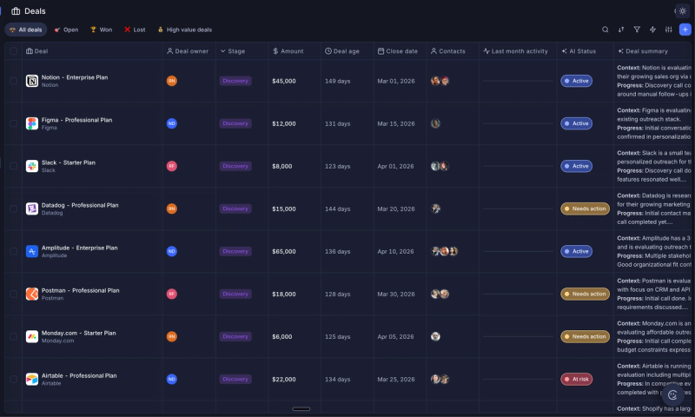695x417 pixels.
Task: Click the Postman company logo
Action: [32, 294]
